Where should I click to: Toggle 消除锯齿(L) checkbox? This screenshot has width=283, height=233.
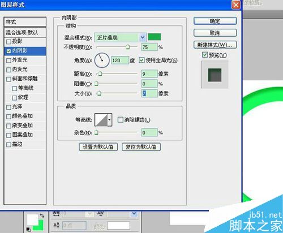[x=120, y=120]
